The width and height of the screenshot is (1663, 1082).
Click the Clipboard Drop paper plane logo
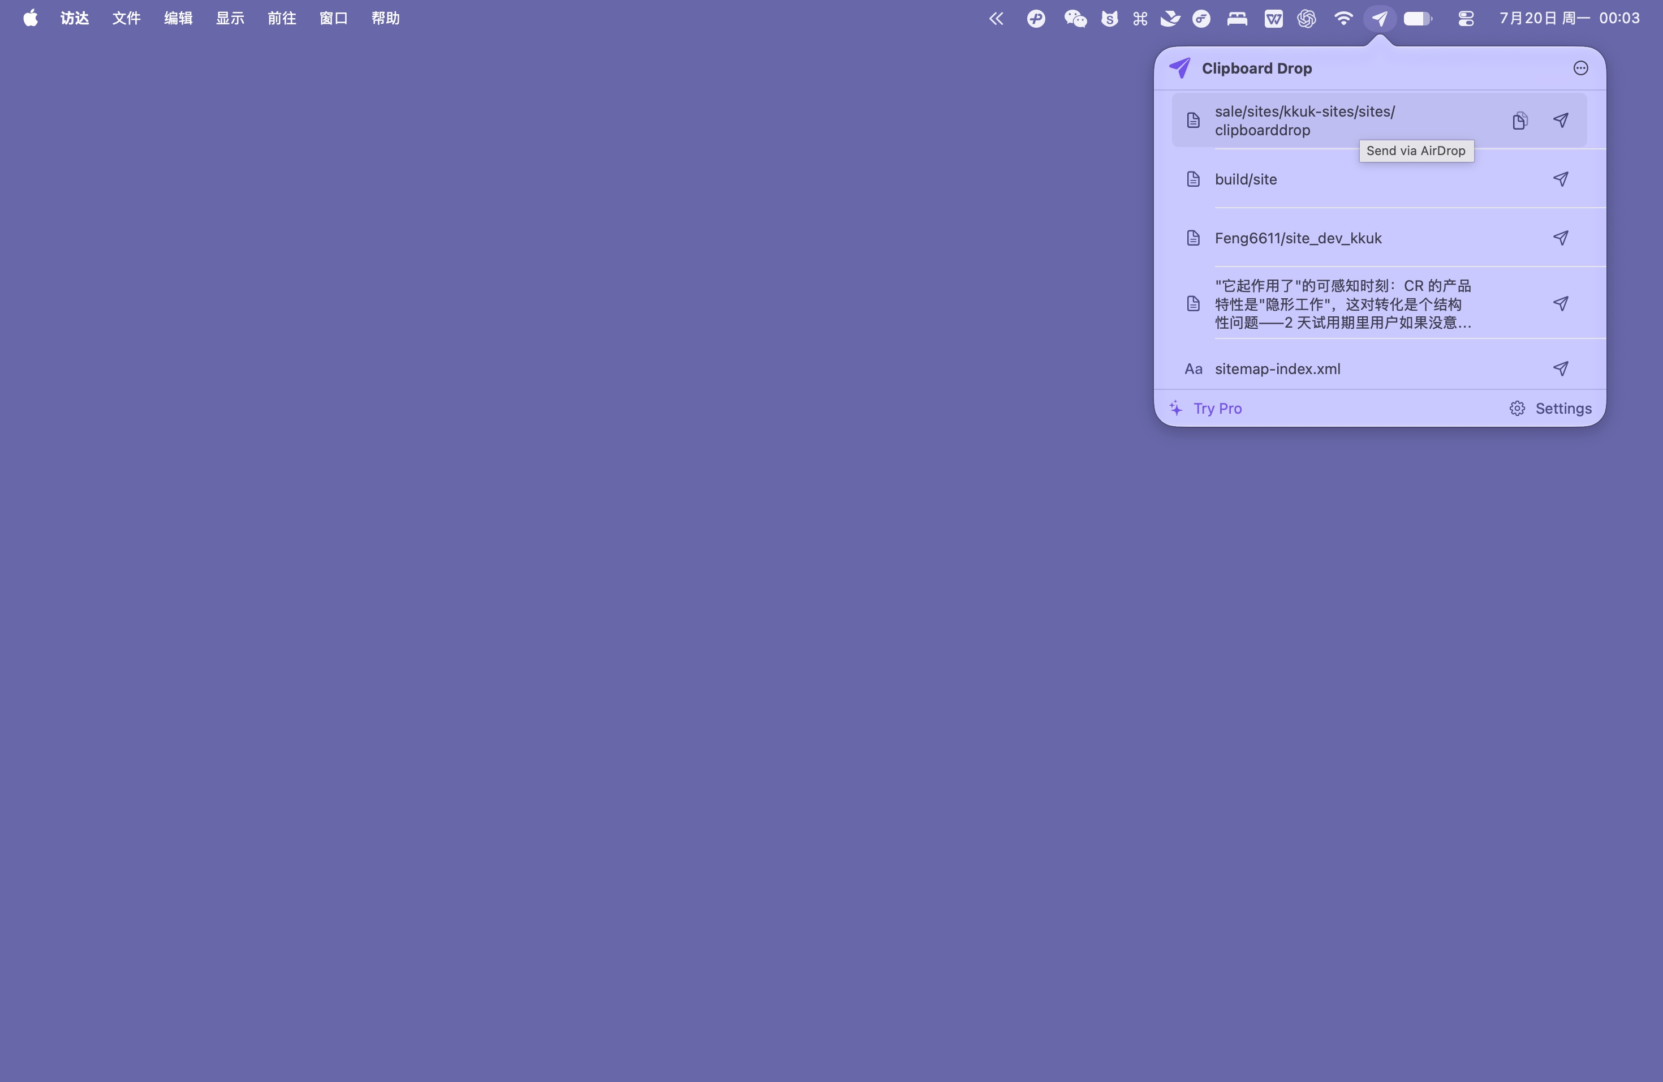click(x=1180, y=68)
